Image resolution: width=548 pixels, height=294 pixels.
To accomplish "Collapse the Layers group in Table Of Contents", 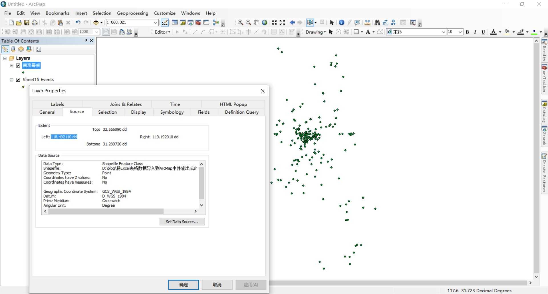I will click(5, 58).
